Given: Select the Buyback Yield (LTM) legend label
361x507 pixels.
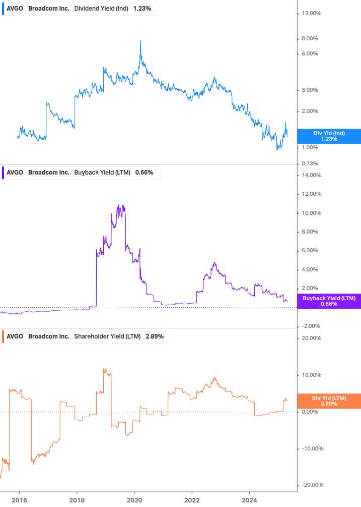Looking at the screenshot, I should click(102, 173).
